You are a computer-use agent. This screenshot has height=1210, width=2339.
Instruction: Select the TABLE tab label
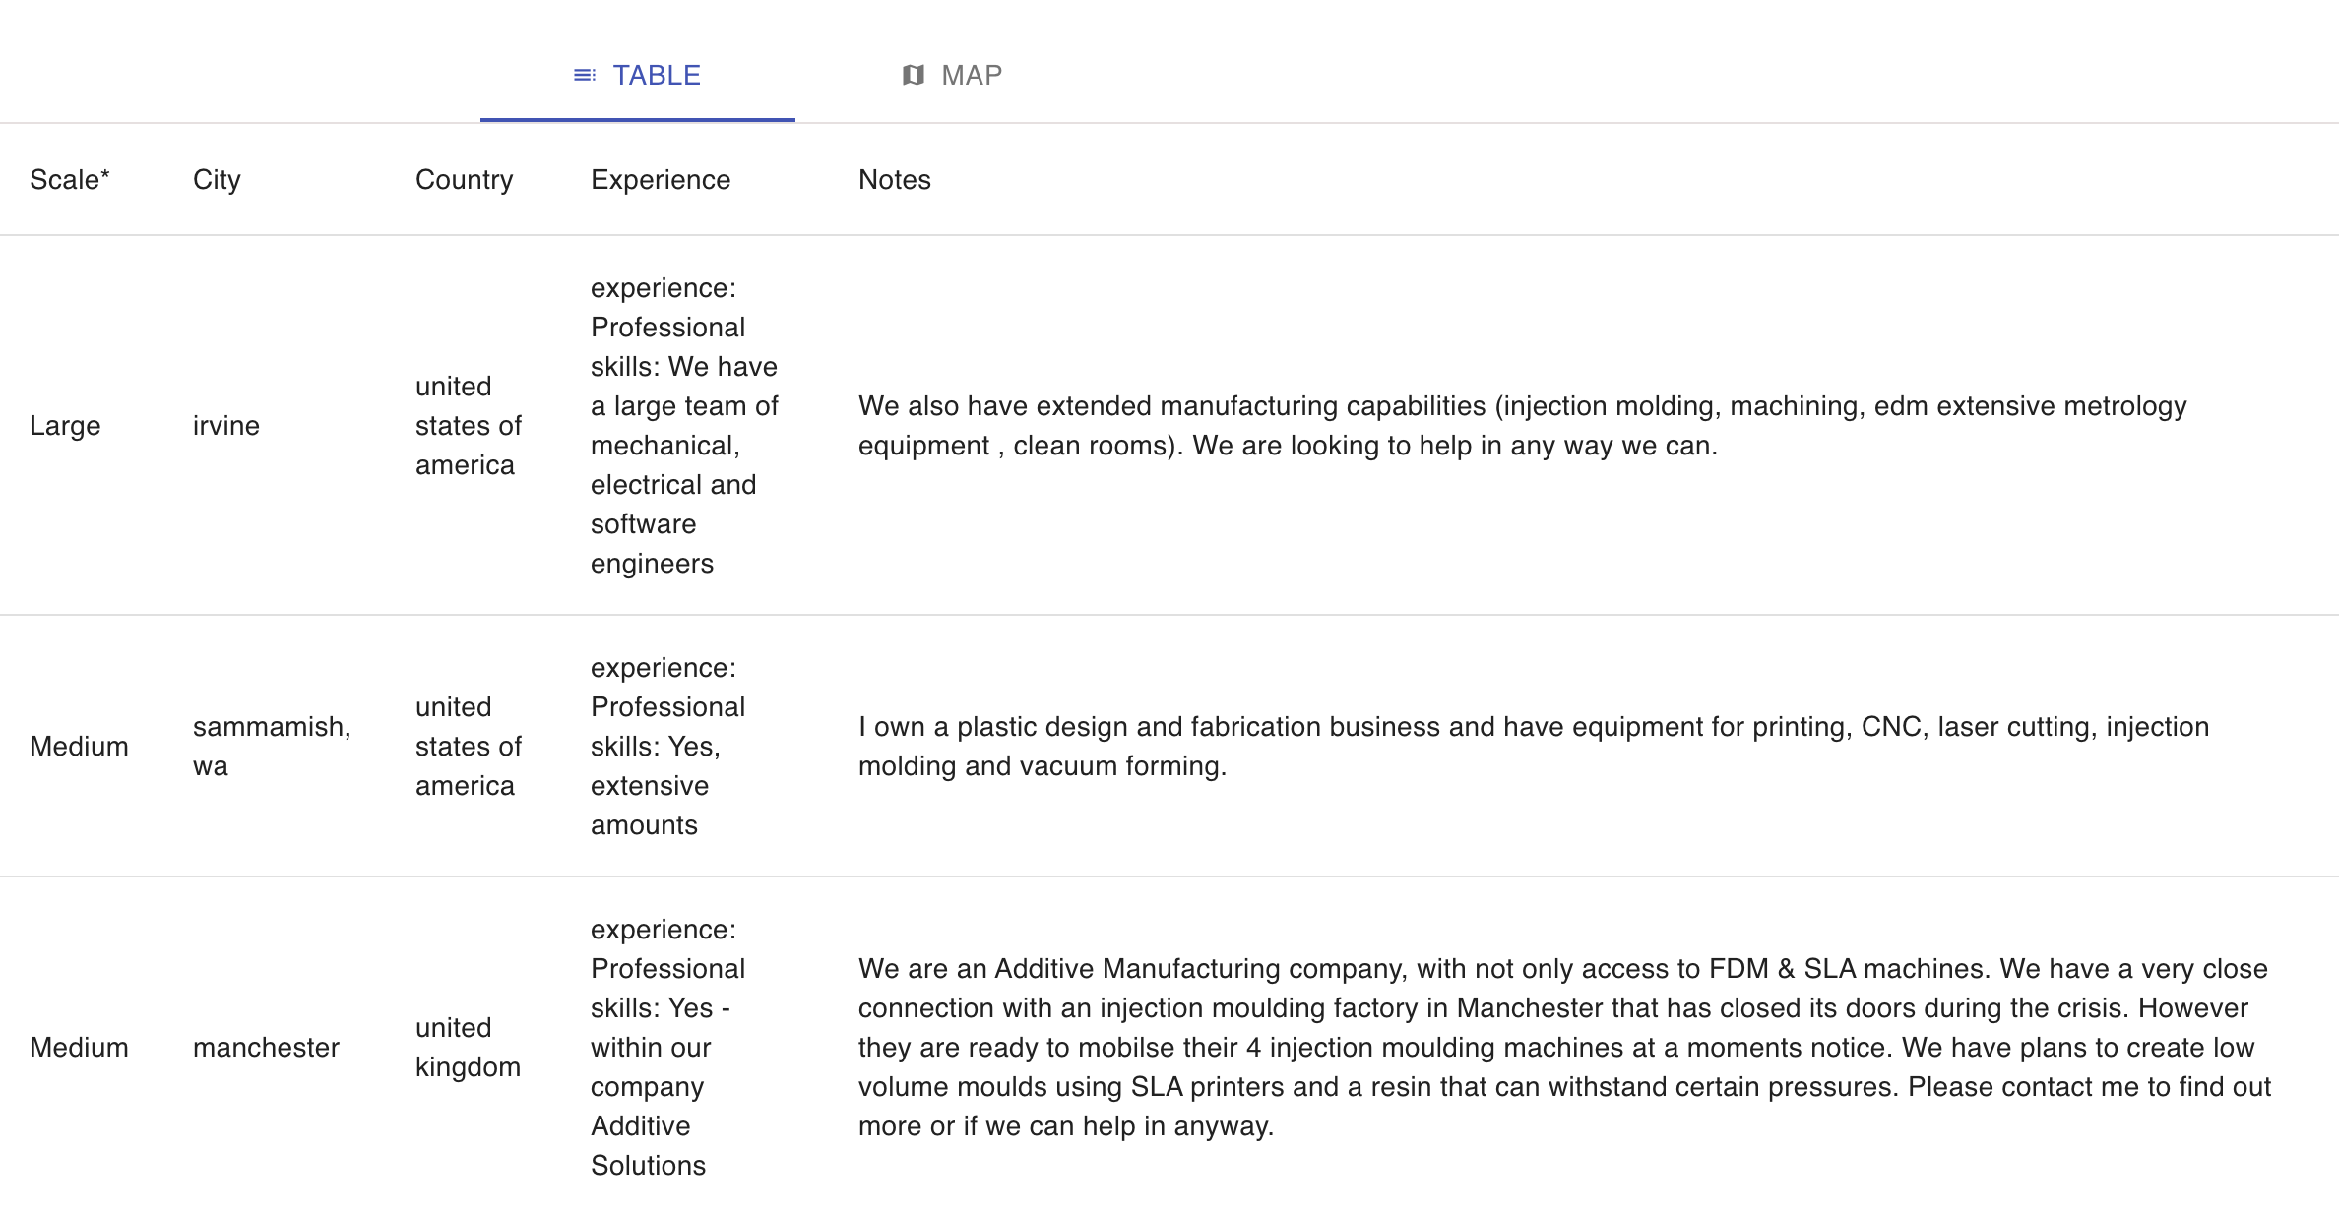point(657,75)
